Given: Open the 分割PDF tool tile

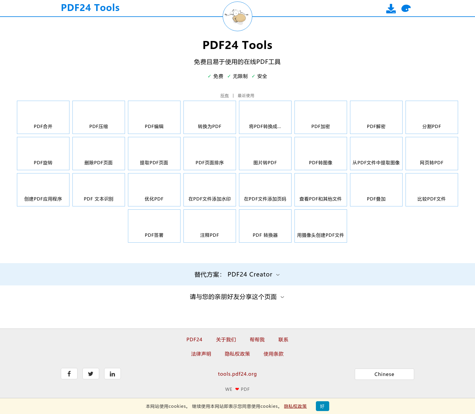Looking at the screenshot, I should coord(432,117).
